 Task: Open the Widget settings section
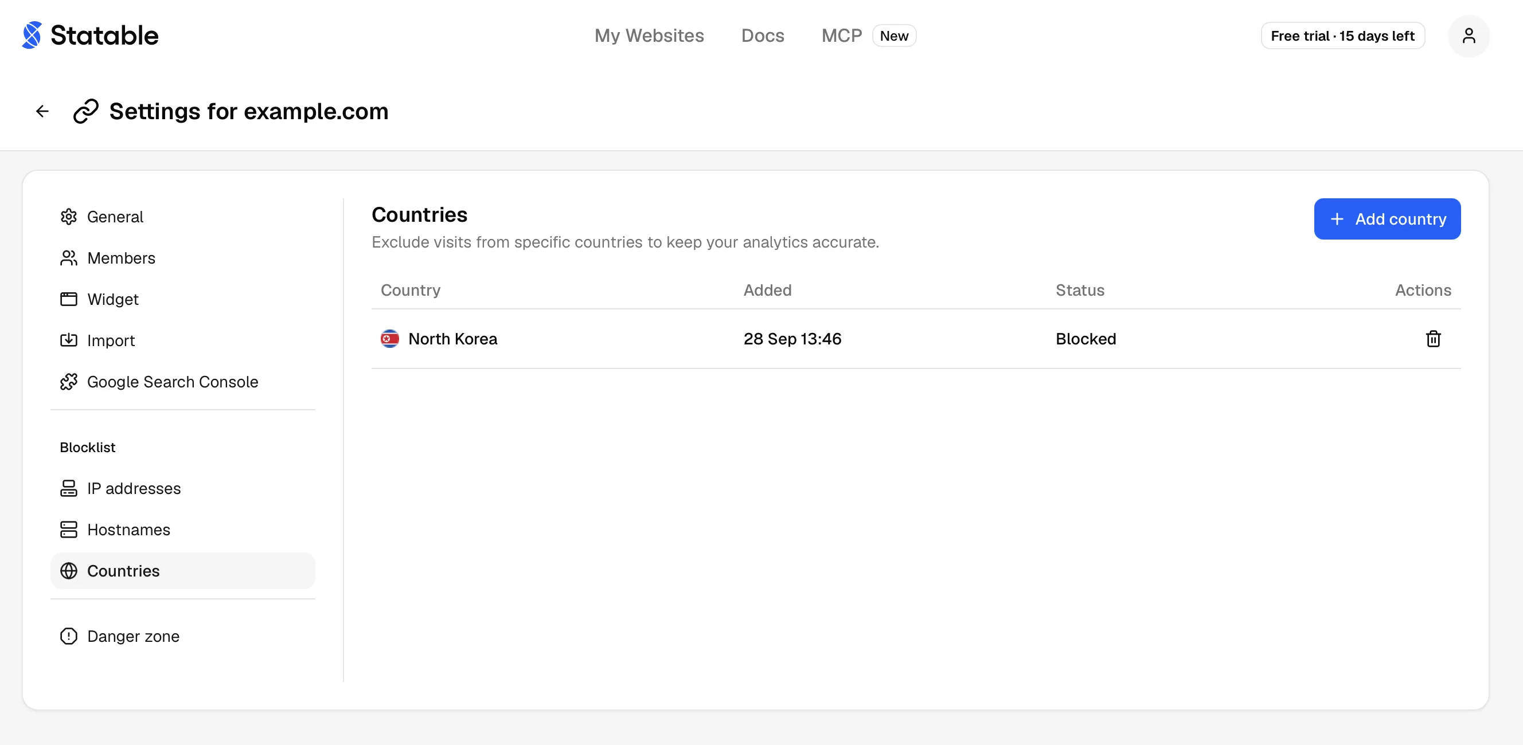click(x=183, y=300)
